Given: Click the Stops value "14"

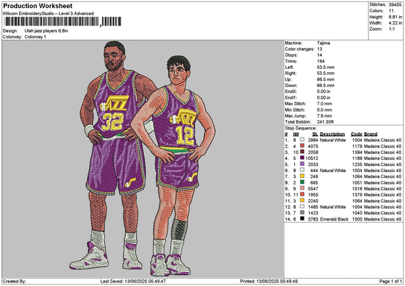Looking at the screenshot, I should pyautogui.click(x=319, y=55).
